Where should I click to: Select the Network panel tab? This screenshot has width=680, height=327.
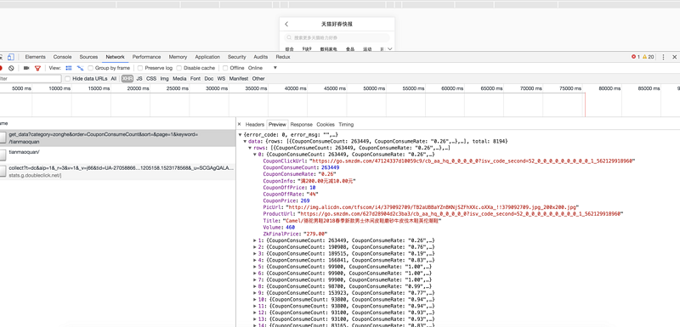point(115,57)
